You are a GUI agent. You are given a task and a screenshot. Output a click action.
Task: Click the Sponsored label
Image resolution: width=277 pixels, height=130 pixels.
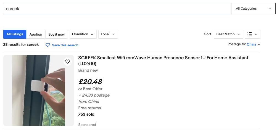click(87, 125)
